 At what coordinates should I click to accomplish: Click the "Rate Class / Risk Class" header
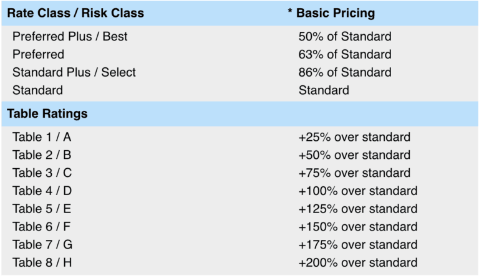(75, 12)
